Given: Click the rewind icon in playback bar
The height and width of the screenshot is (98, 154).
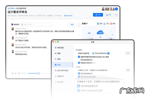Looking at the screenshot, I should (x=13, y=73).
